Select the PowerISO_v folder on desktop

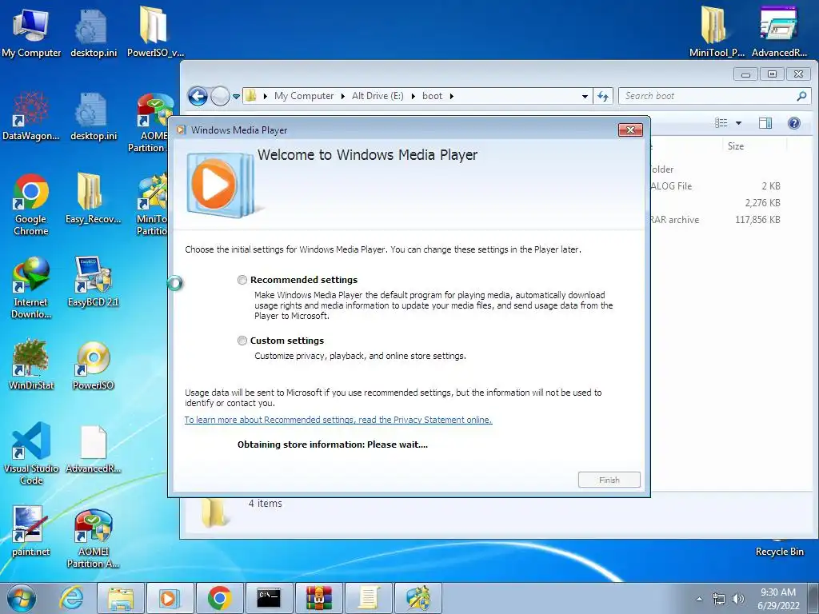coord(155,32)
